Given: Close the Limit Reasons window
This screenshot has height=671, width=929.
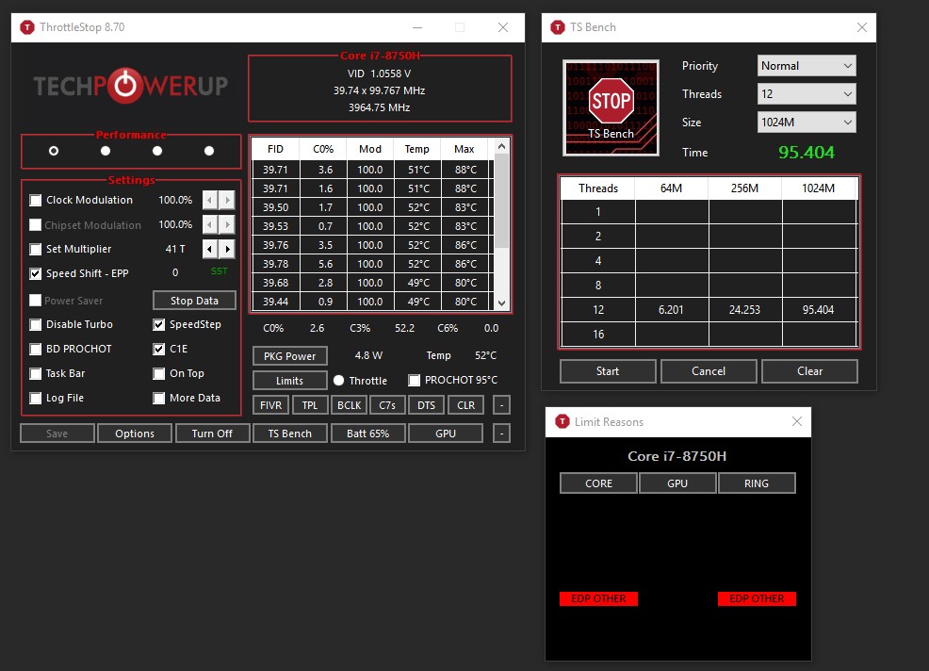Looking at the screenshot, I should [797, 421].
